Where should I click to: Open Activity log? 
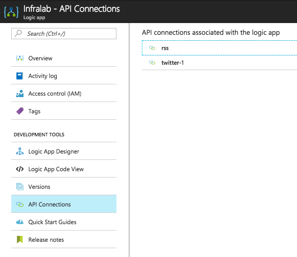pos(64,76)
